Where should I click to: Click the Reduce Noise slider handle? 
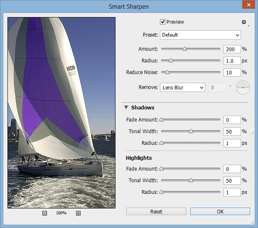click(167, 72)
